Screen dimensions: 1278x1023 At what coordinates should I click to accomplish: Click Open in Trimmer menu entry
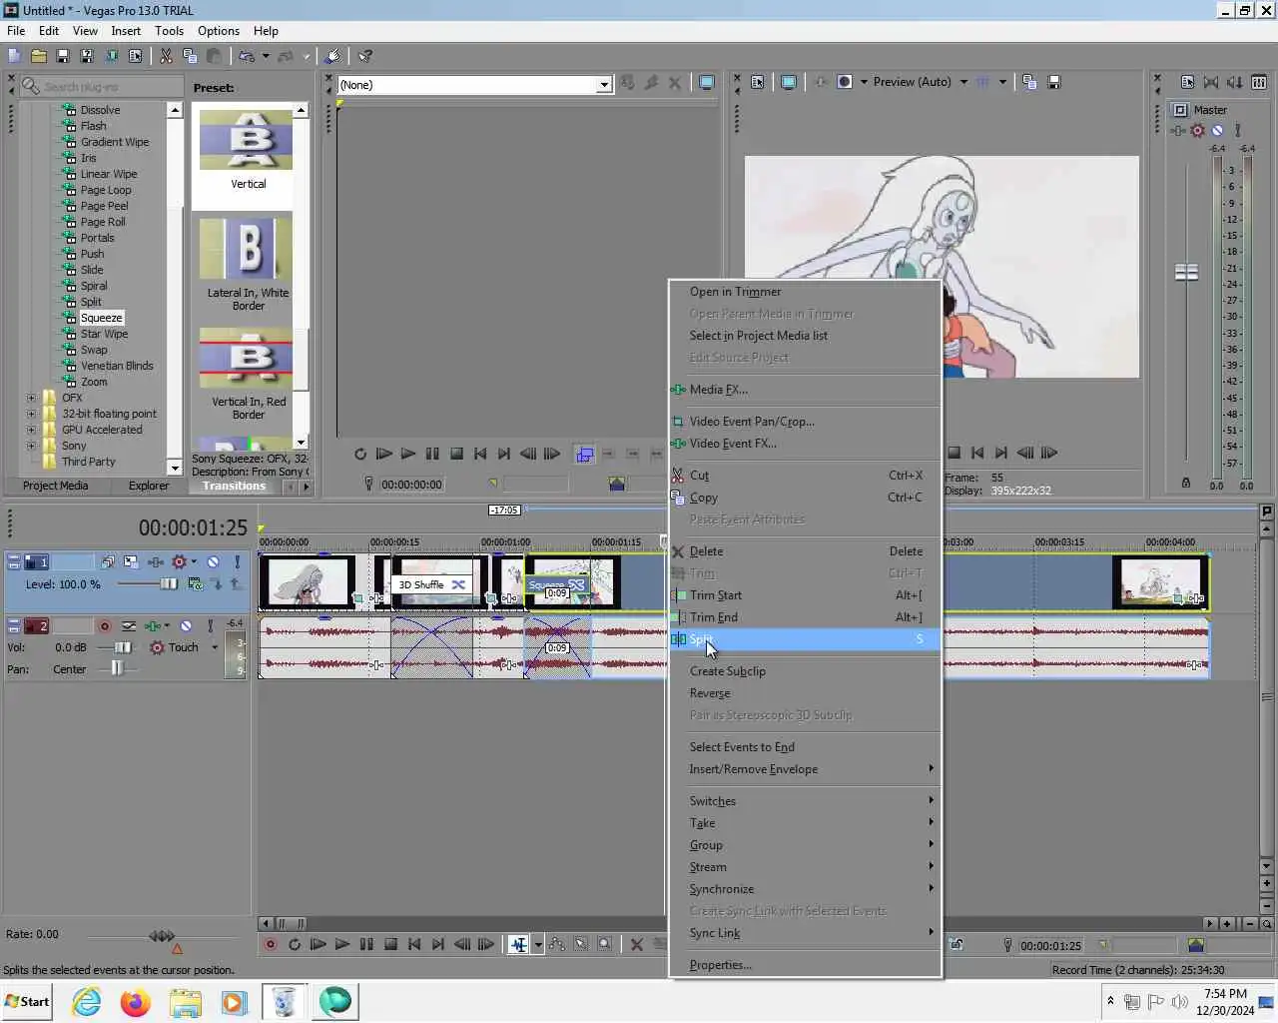805,292
